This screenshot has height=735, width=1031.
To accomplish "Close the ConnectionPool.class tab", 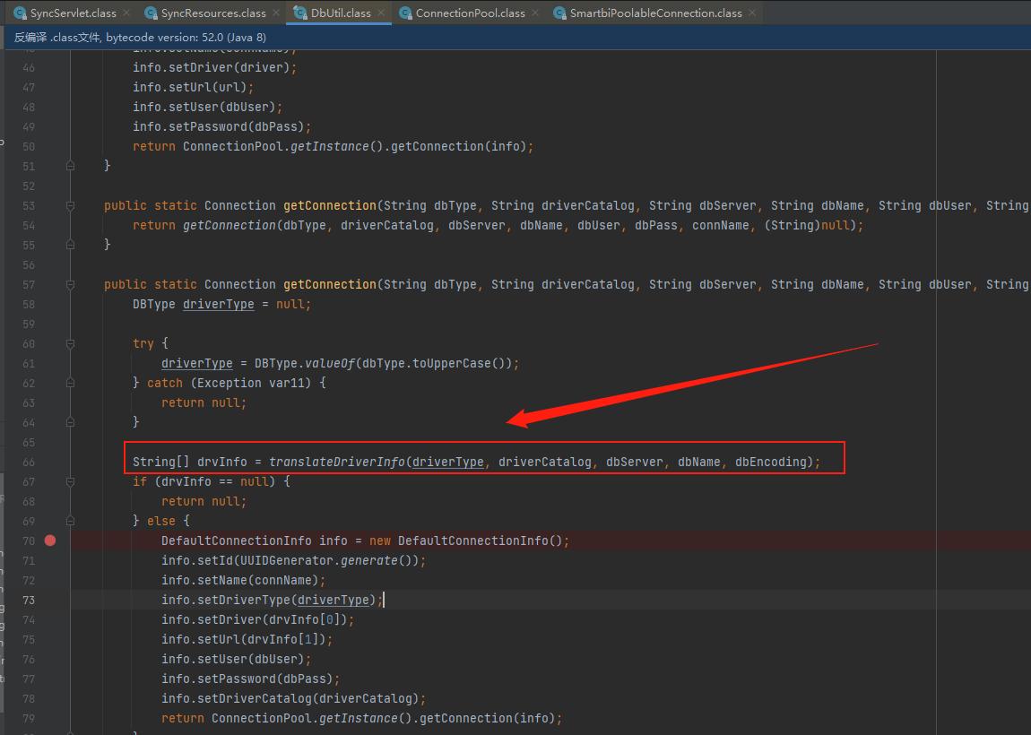I will click(x=534, y=13).
